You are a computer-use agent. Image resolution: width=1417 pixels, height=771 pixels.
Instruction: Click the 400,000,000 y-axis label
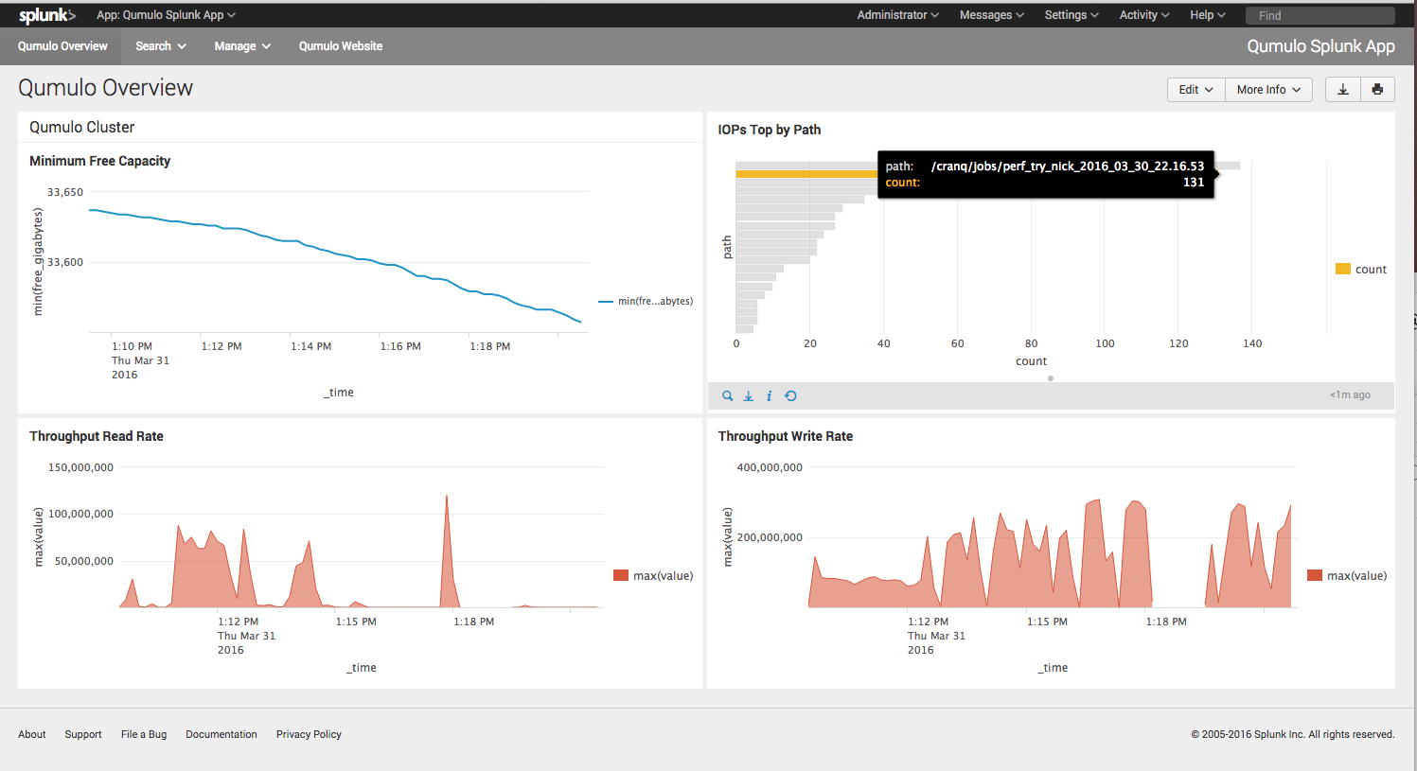(770, 467)
